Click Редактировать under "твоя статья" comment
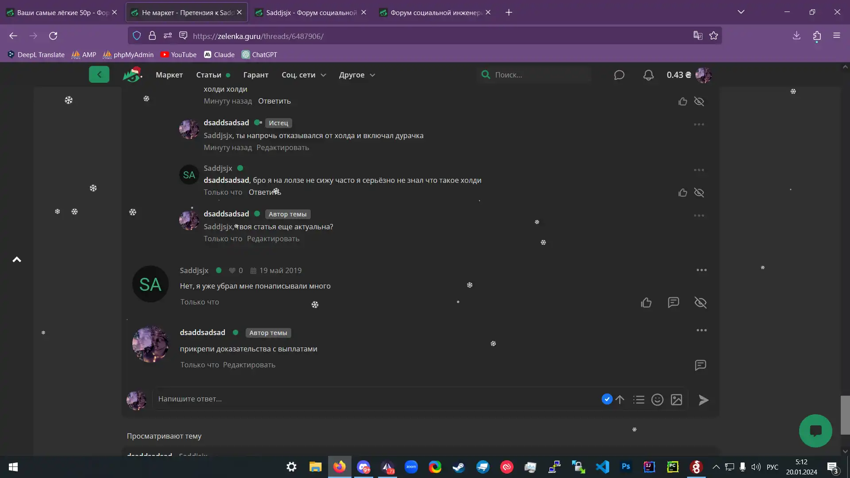The height and width of the screenshot is (478, 850). (273, 239)
